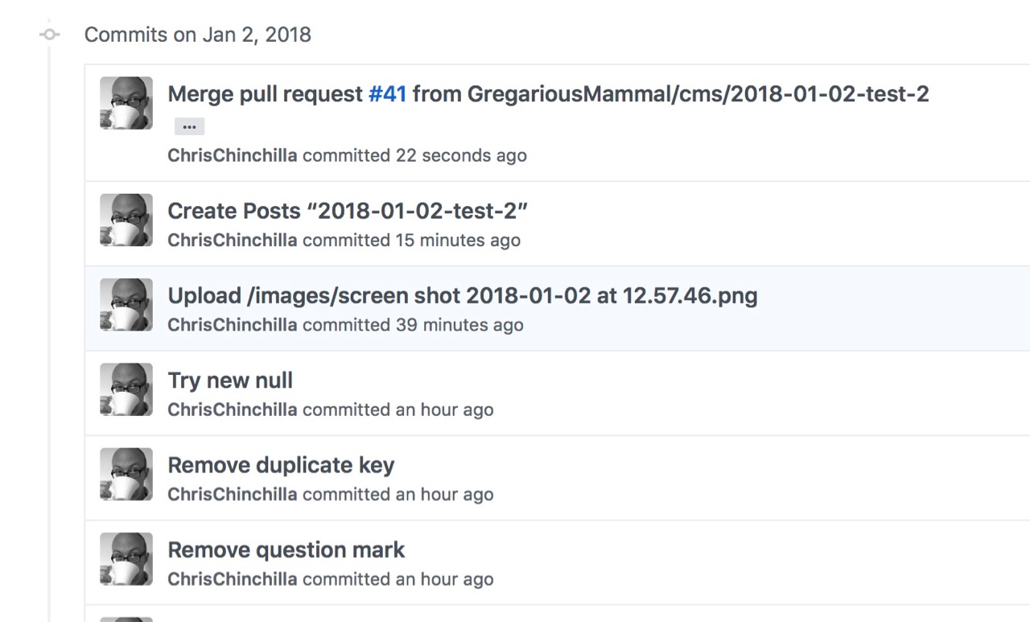Open the Remove question mark commit
Viewport: 1030px width, 622px height.
pos(286,550)
